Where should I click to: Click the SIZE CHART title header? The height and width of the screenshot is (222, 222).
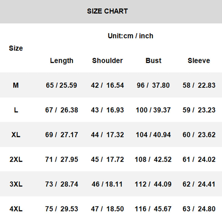pos(107,11)
